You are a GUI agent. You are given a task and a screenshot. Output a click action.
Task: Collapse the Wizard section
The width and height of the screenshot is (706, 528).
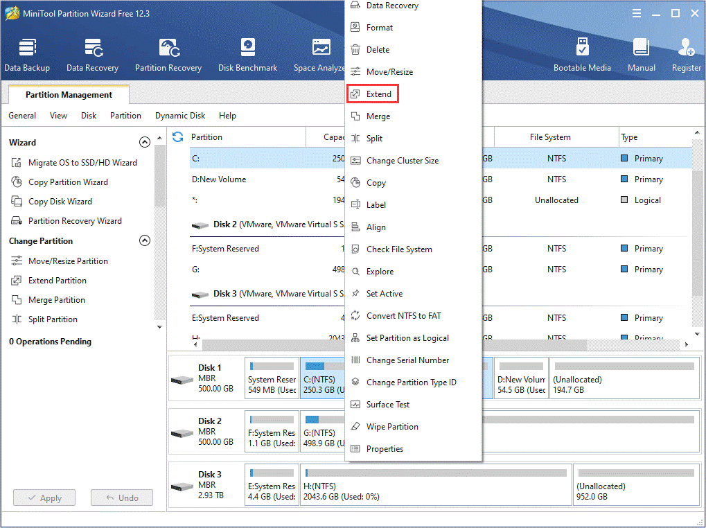click(x=145, y=142)
